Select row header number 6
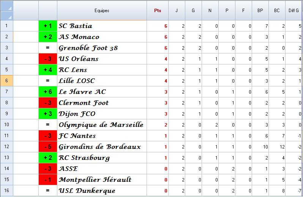Image resolution: width=303 pixels, height=197 pixels. [6, 81]
